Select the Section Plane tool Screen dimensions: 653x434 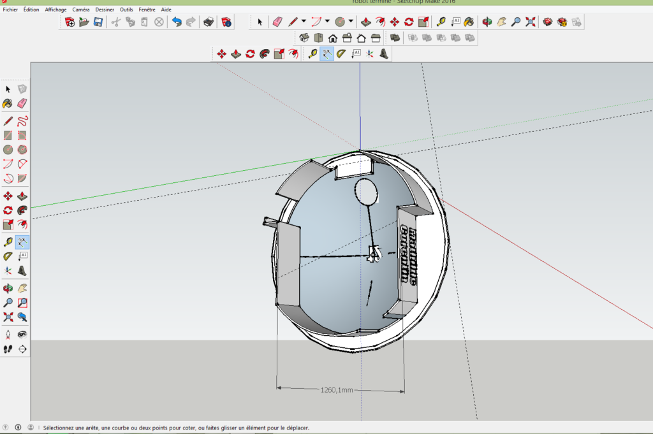[x=22, y=349]
